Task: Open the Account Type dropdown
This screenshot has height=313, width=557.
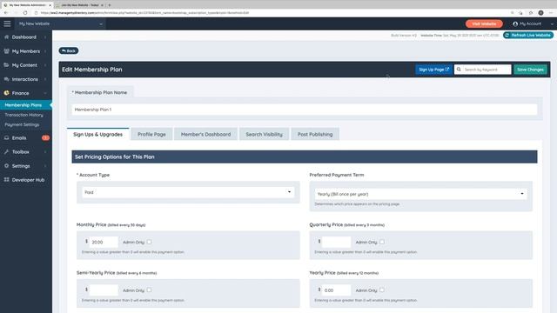Action: (x=188, y=192)
